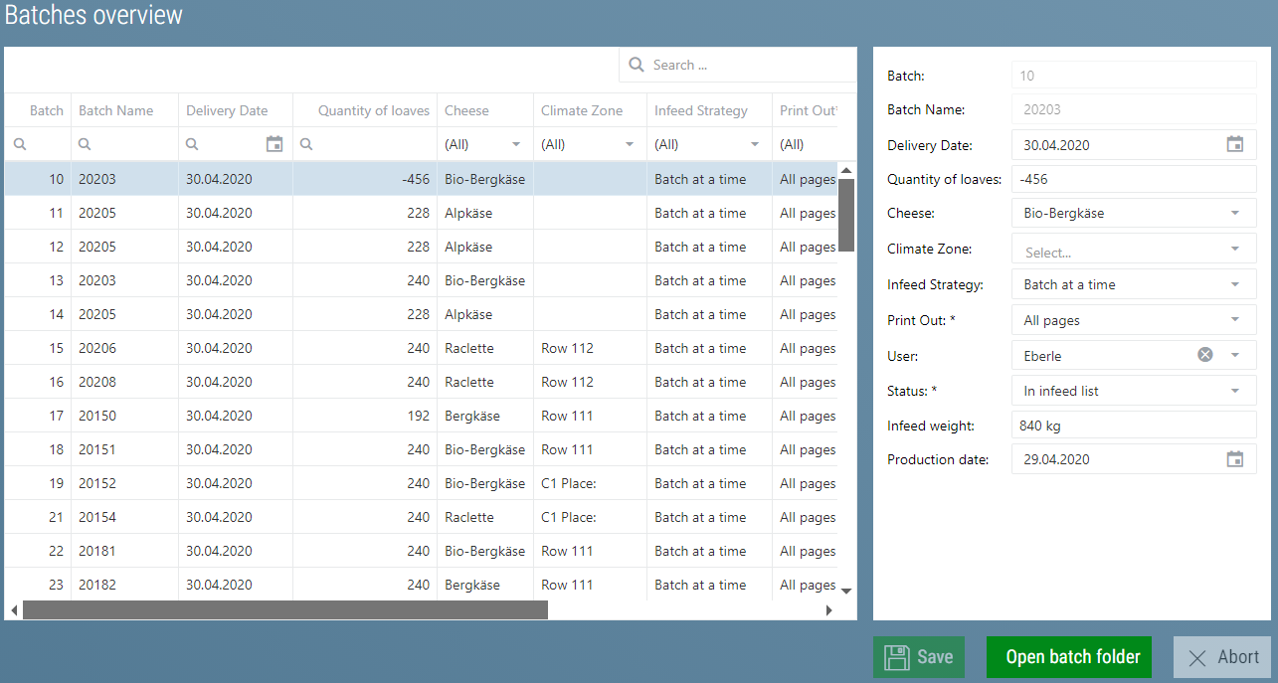Viewport: 1278px width, 683px height.
Task: Open the Delivery Date calendar in the detail panel
Action: pyautogui.click(x=1235, y=144)
